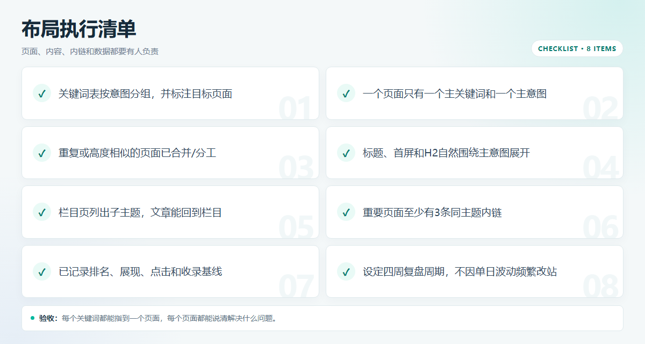This screenshot has width=645, height=344.
Task: Click text 设定四周复盘周期，不因单日波动频繁改站
Action: (x=460, y=272)
